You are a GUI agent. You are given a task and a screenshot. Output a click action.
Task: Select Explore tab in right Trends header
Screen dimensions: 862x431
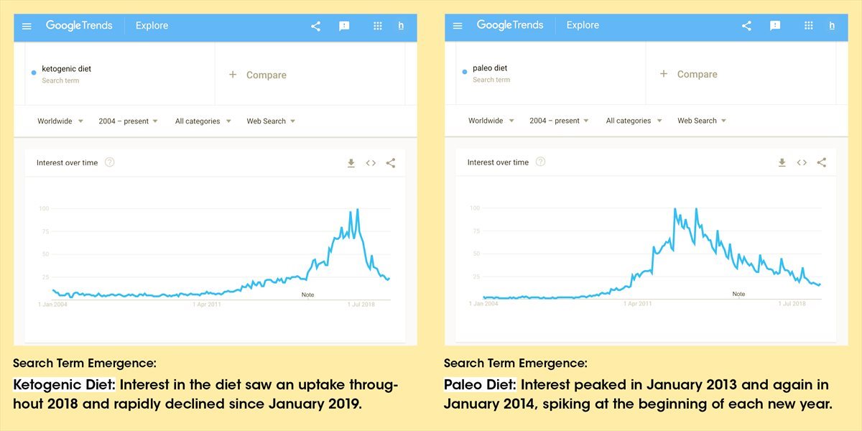pos(583,25)
